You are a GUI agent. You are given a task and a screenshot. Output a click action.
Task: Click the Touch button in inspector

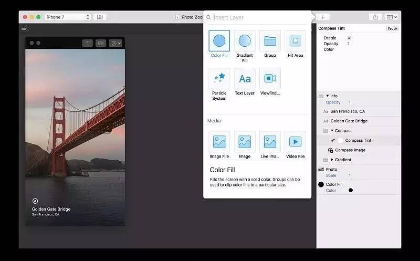[392, 29]
